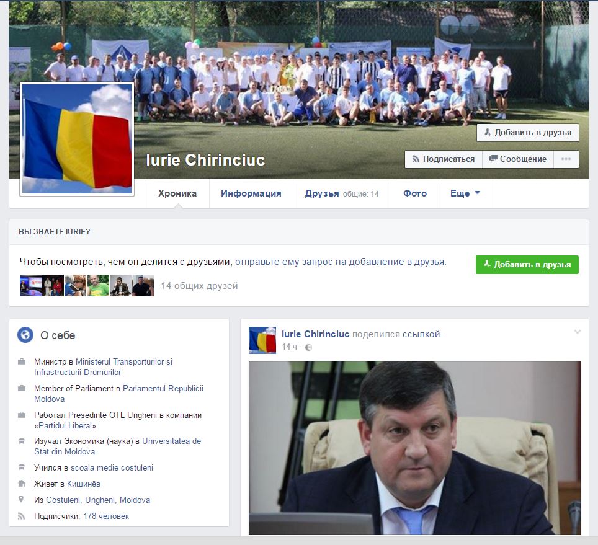Click the location pin icon beside Из Costuleni
The image size is (598, 545).
click(22, 500)
